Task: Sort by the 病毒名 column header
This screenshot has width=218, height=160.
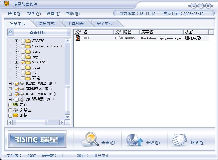Action: (162, 32)
